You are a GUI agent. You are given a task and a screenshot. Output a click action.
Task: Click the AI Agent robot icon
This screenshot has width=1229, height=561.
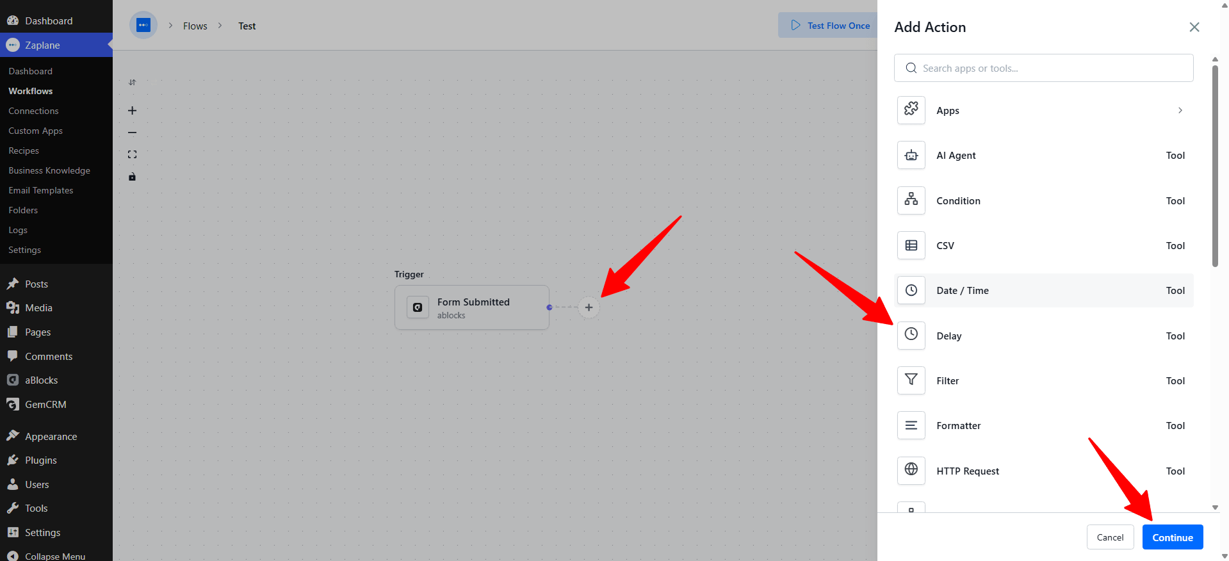point(911,155)
